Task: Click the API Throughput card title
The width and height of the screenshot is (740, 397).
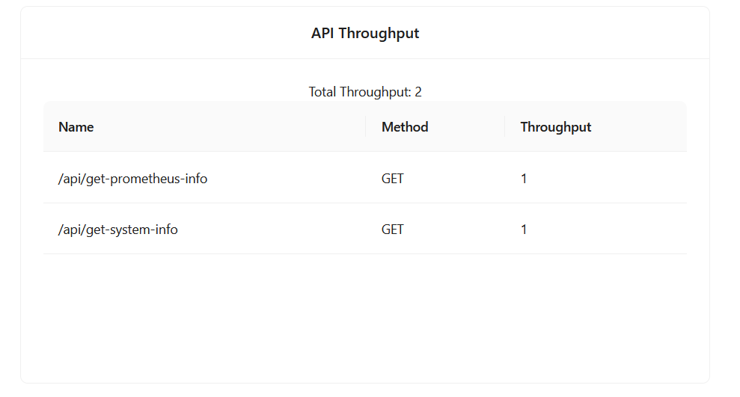Action: click(365, 34)
